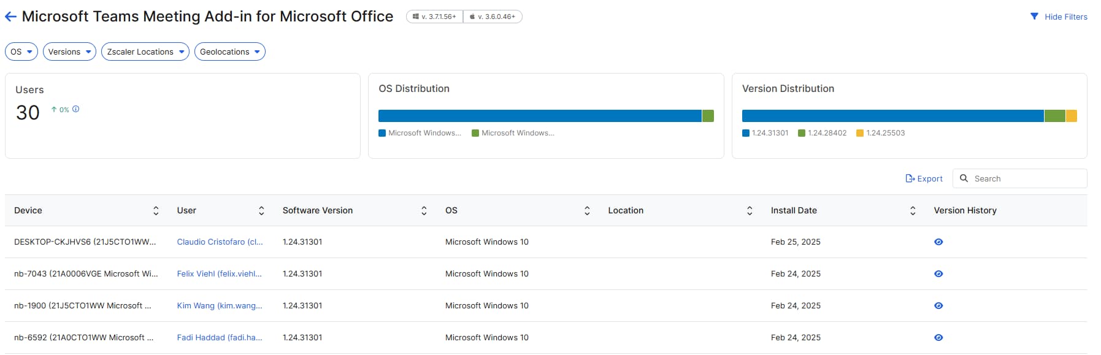1101x355 pixels.
Task: Click the magnifier icon in the search box
Action: pos(964,178)
